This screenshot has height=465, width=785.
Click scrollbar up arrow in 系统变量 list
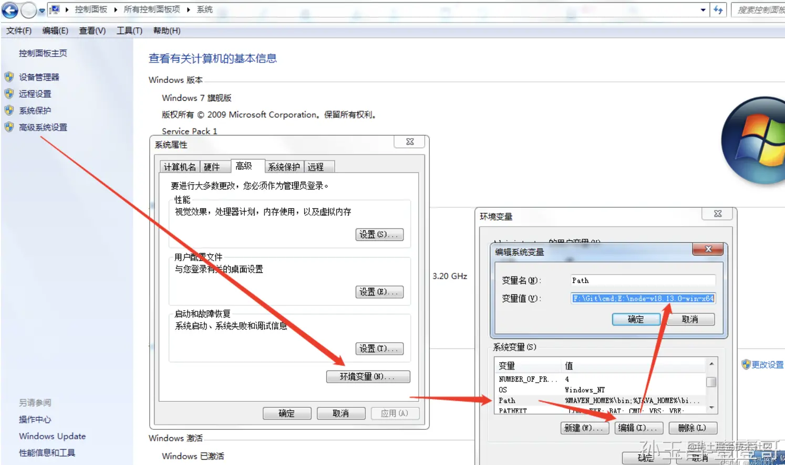pos(711,364)
